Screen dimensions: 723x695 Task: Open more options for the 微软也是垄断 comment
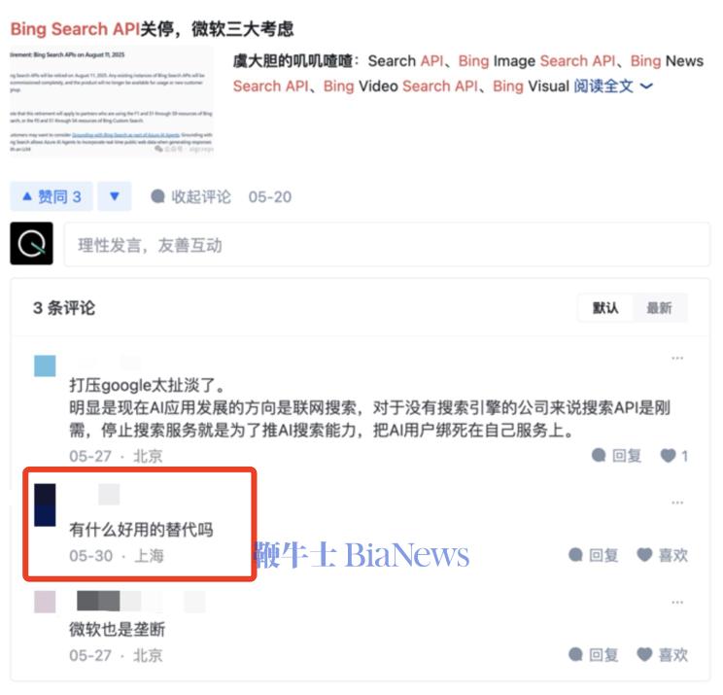[677, 603]
